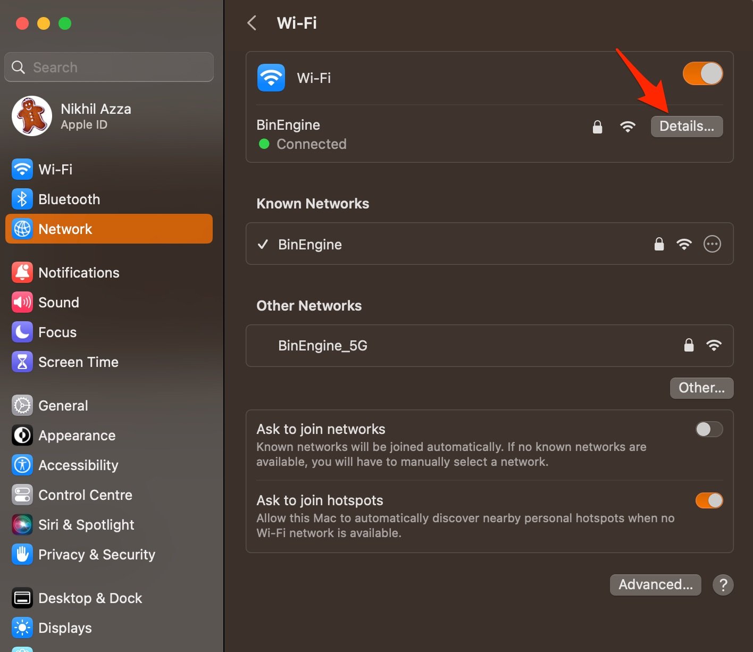Screen dimensions: 753x652
Task: Select Network in the sidebar
Action: (65, 229)
